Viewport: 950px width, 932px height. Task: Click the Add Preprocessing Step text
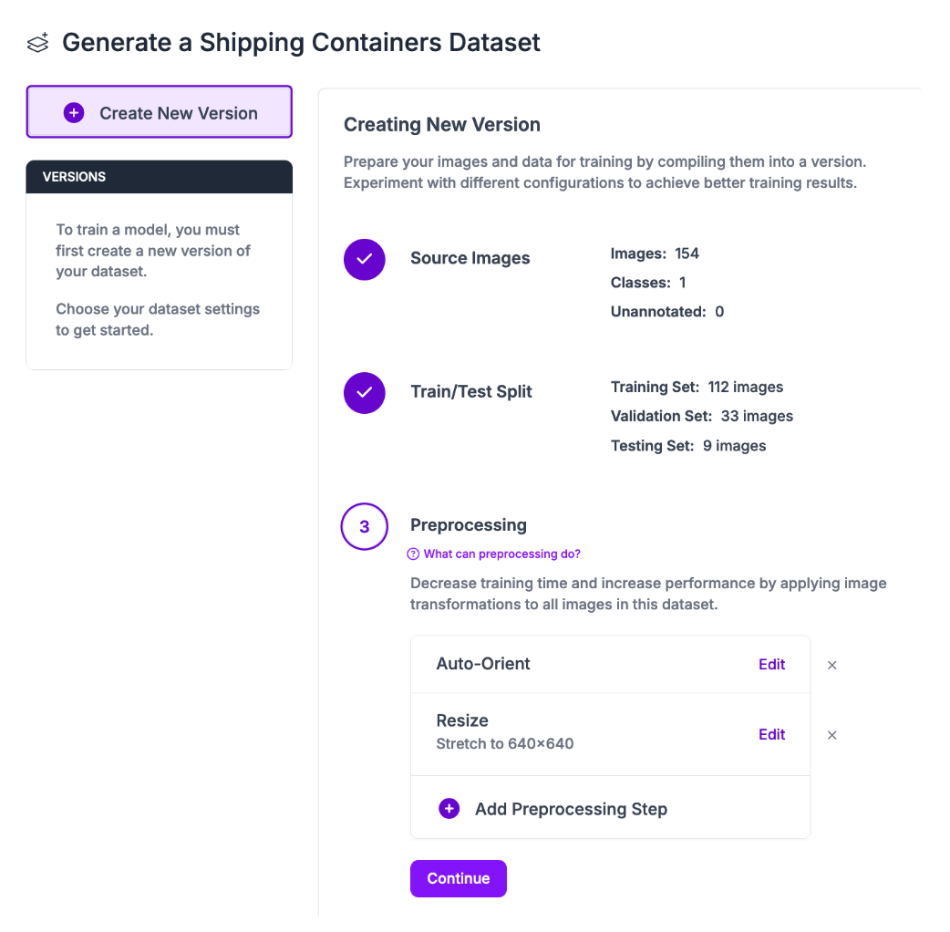pyautogui.click(x=571, y=809)
